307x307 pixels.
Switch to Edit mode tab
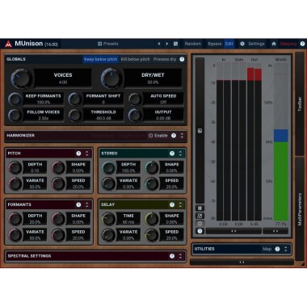point(229,44)
